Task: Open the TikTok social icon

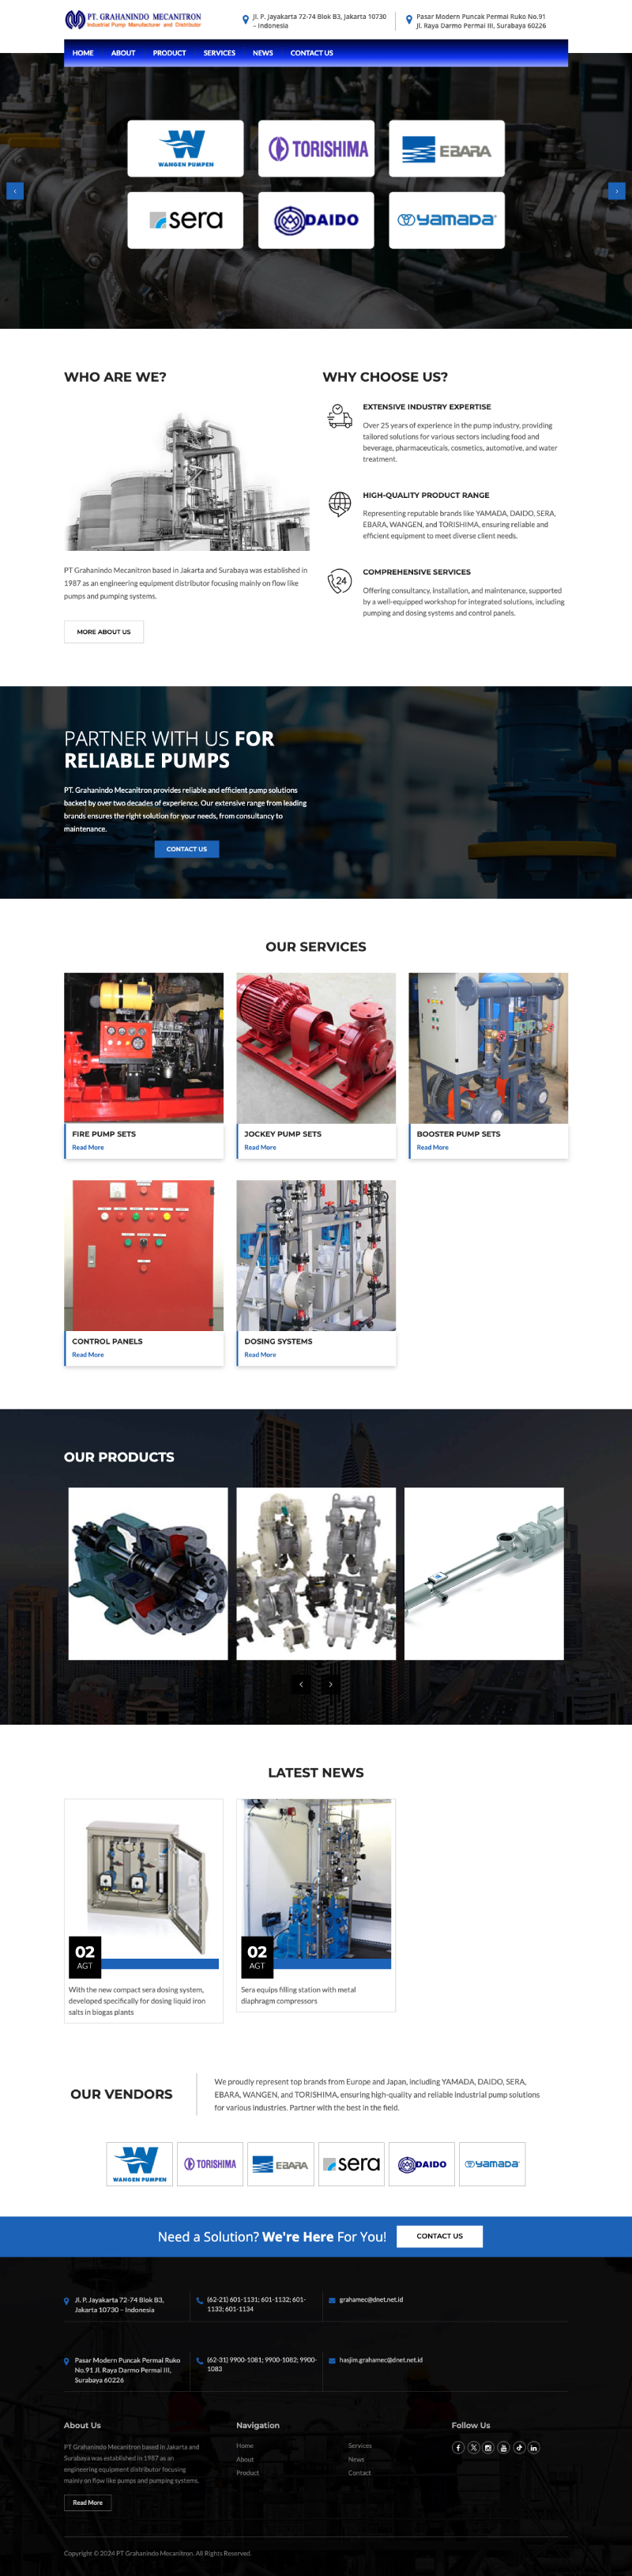Action: tap(519, 2448)
